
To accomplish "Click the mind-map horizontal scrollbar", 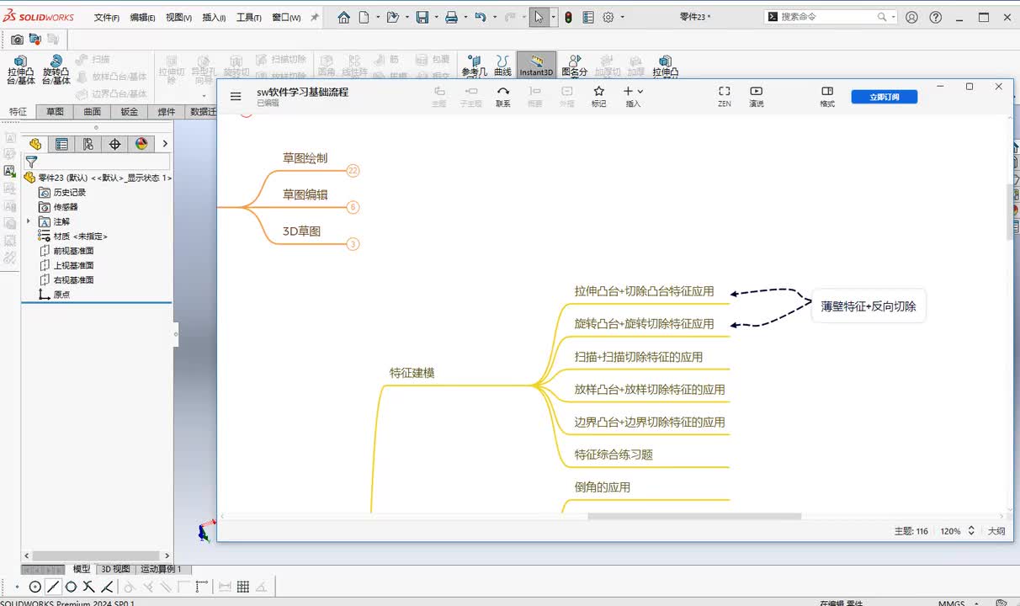I will 694,516.
